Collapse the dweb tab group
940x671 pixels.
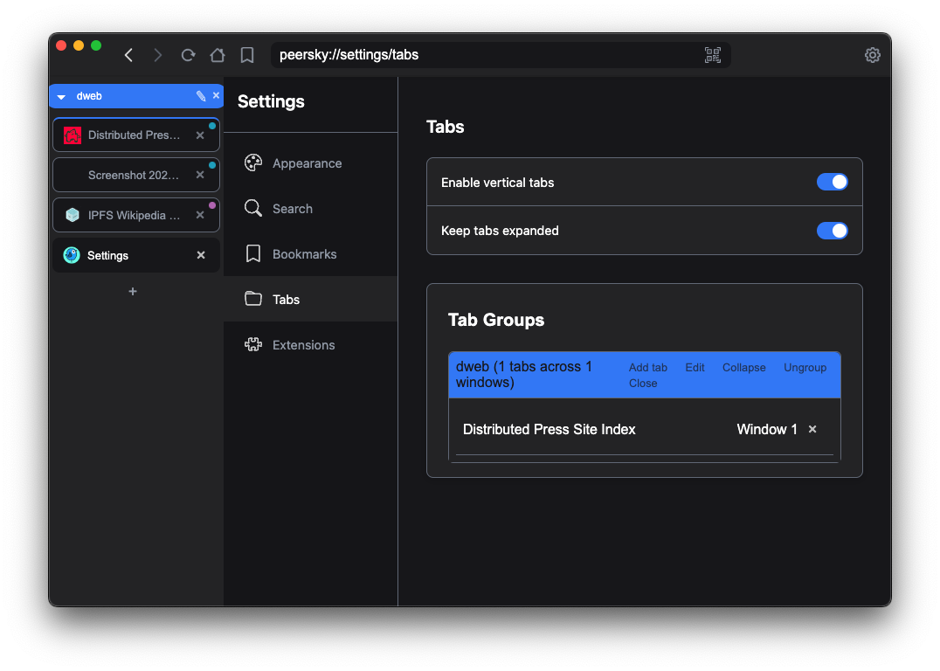click(743, 368)
